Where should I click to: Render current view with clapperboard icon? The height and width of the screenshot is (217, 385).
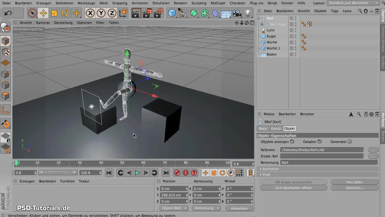click(x=136, y=13)
